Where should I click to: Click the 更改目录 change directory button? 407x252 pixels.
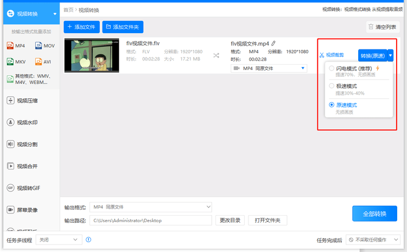[x=230, y=220]
